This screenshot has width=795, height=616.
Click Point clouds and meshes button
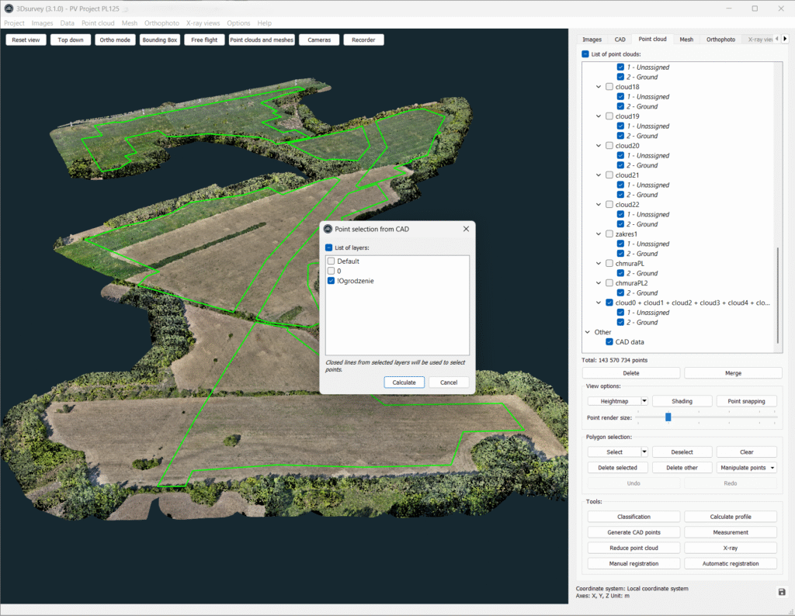[x=262, y=40]
